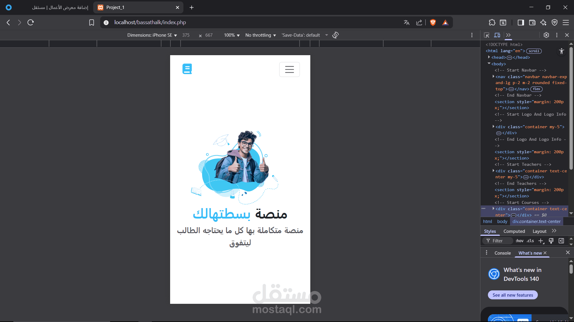Image resolution: width=574 pixels, height=322 pixels.
Task: Toggle computed styles sidebar icon
Action: (561, 241)
